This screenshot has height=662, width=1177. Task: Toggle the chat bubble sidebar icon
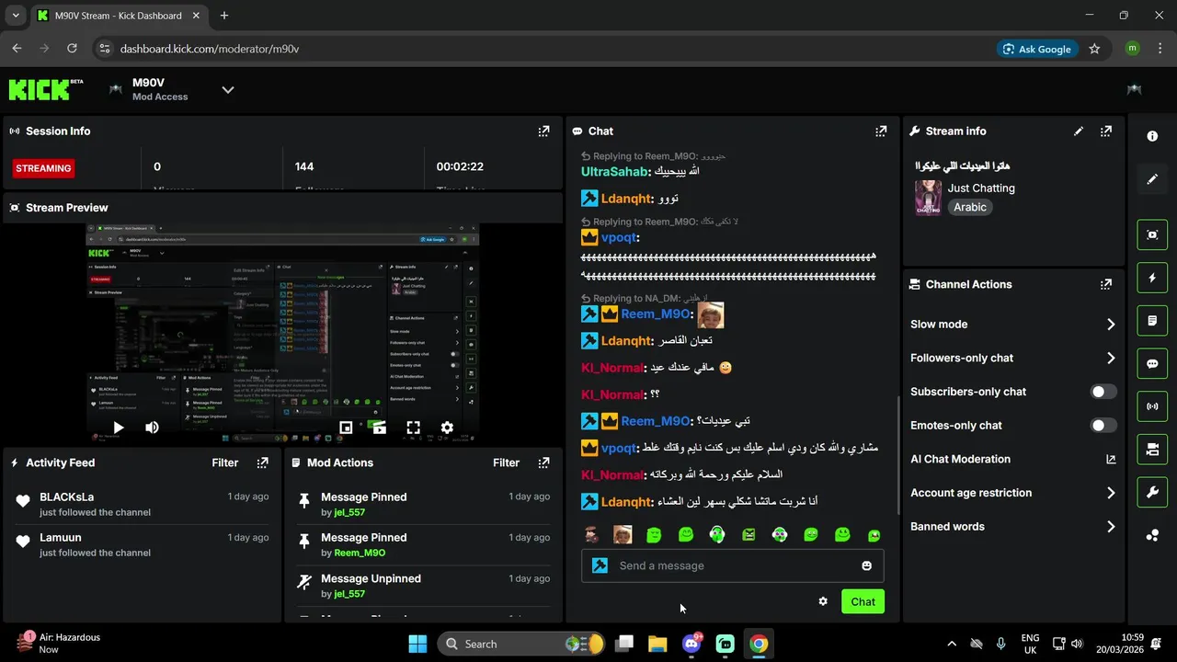(1152, 363)
